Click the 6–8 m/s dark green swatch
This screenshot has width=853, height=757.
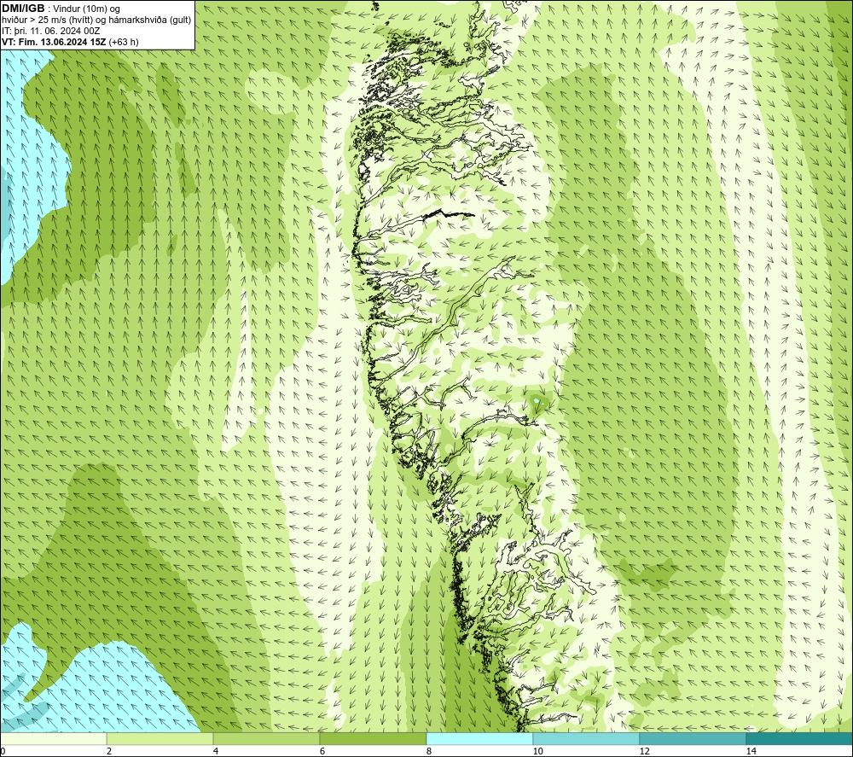pos(374,738)
